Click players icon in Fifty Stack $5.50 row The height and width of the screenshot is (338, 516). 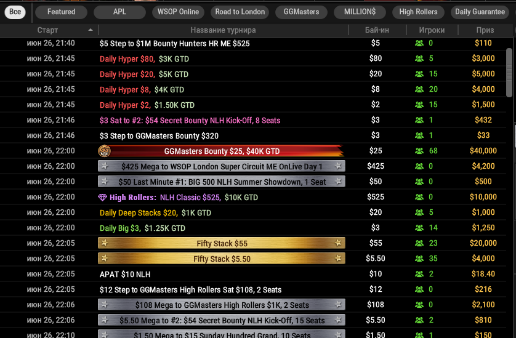tap(419, 259)
